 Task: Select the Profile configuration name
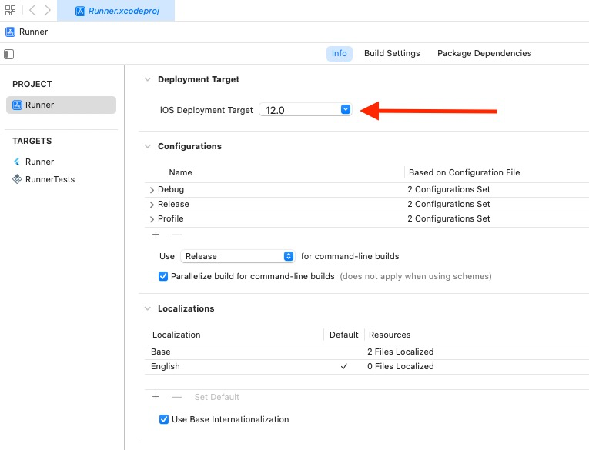click(170, 218)
